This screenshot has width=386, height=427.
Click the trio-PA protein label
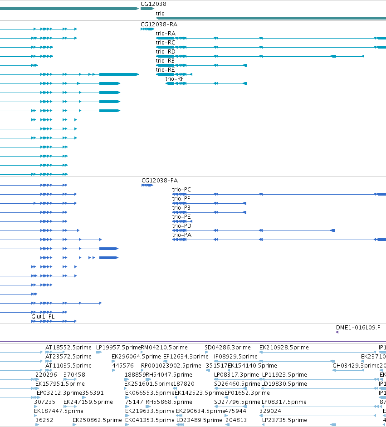[x=181, y=235]
